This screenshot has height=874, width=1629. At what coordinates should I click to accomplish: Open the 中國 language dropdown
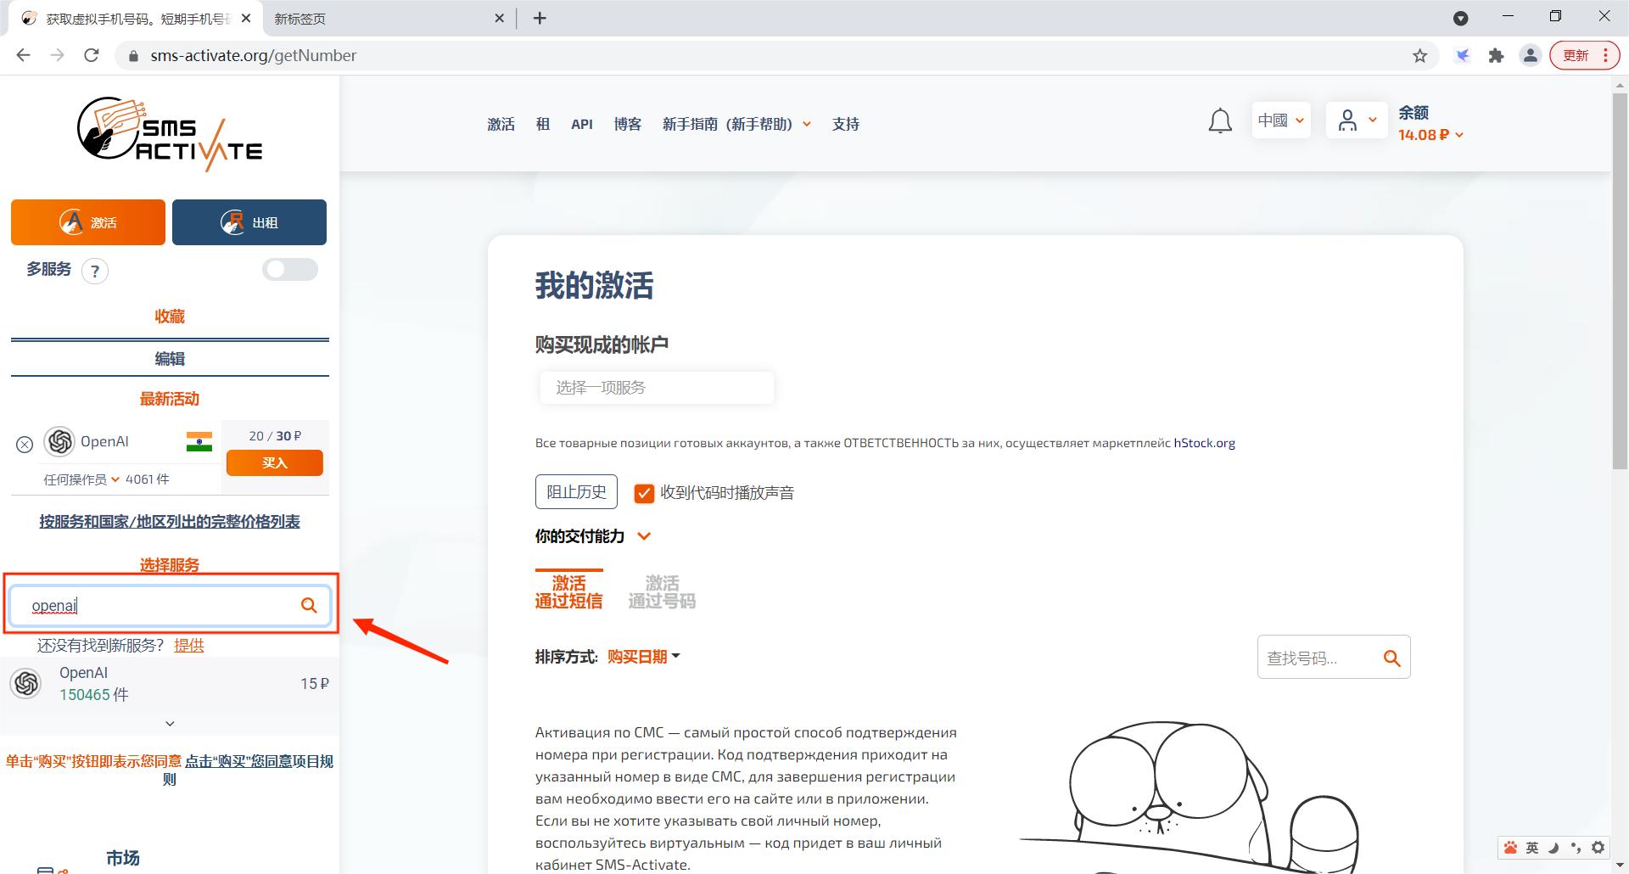click(x=1281, y=120)
